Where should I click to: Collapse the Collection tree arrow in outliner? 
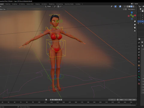pos(141,11)
